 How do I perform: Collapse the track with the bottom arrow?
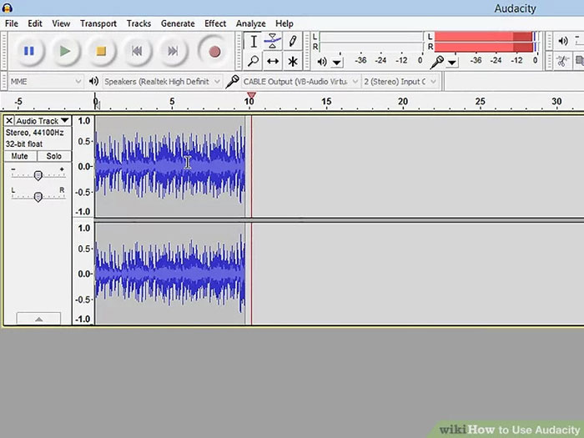point(37,319)
